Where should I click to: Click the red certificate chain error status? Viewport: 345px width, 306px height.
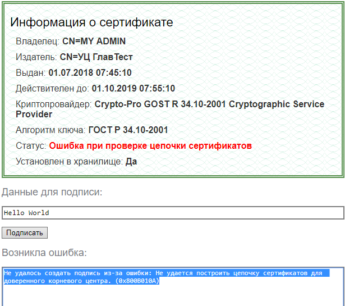click(150, 146)
